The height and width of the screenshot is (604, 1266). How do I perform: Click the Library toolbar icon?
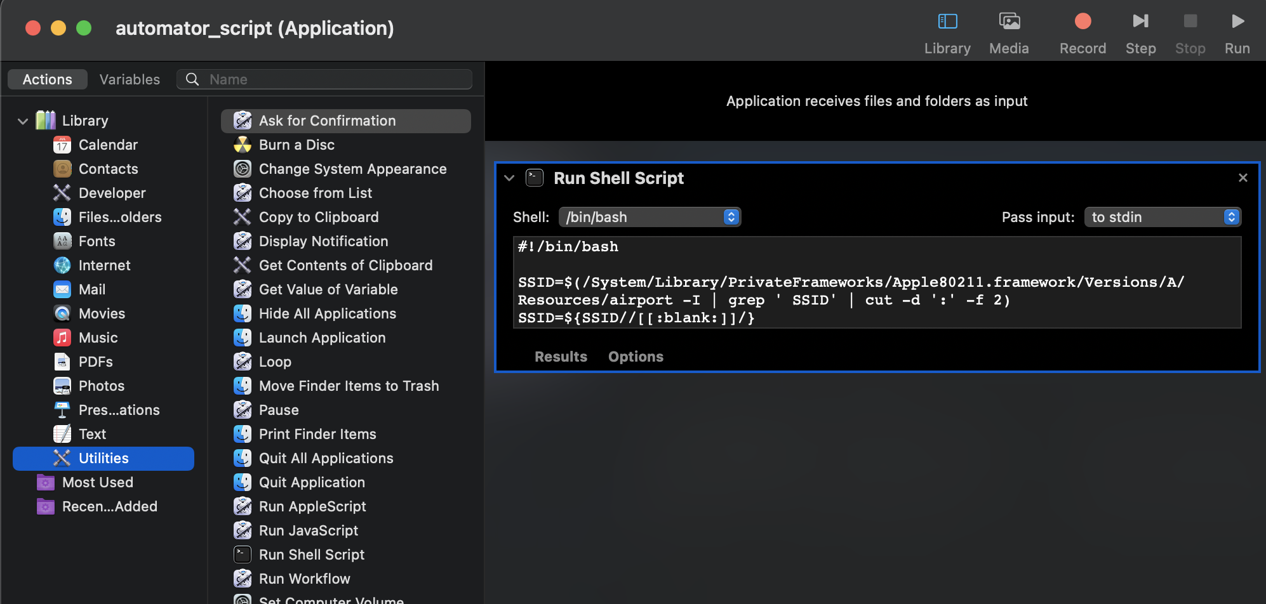point(947,22)
